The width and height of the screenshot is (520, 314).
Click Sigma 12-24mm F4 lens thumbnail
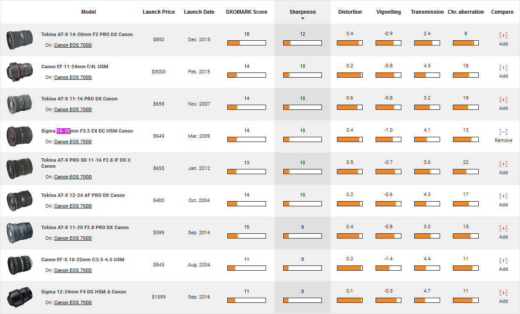click(20, 297)
